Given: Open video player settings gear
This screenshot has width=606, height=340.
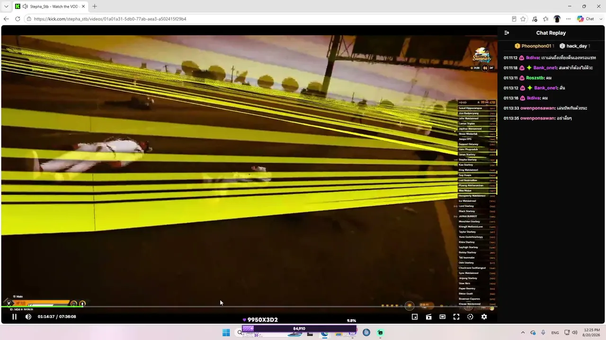Looking at the screenshot, I should [x=484, y=317].
